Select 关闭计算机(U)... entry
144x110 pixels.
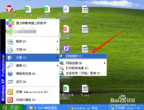coord(32,100)
